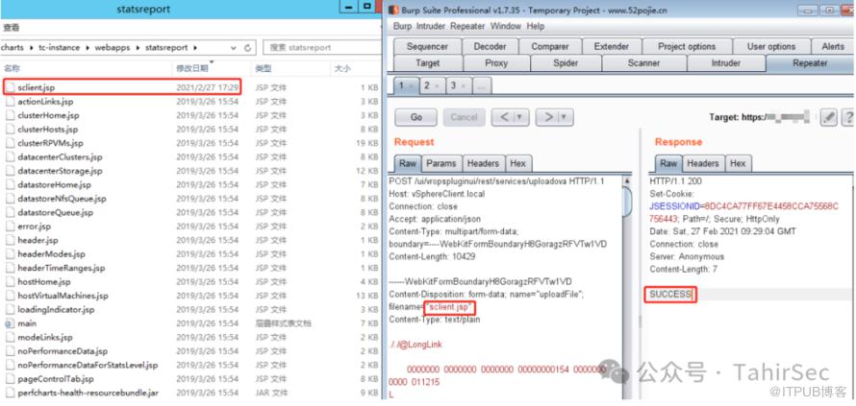The height and width of the screenshot is (406, 856).
Task: Select the Decoder tab
Action: pyautogui.click(x=490, y=46)
